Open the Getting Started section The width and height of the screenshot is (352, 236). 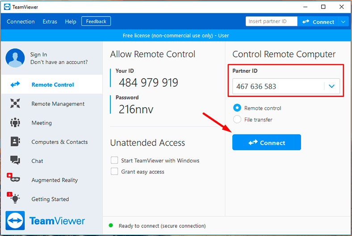tap(52, 199)
